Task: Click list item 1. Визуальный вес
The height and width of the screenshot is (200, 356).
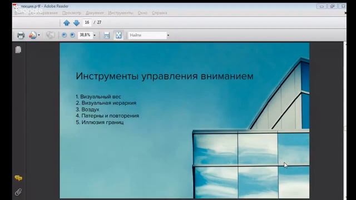Action: (x=98, y=97)
